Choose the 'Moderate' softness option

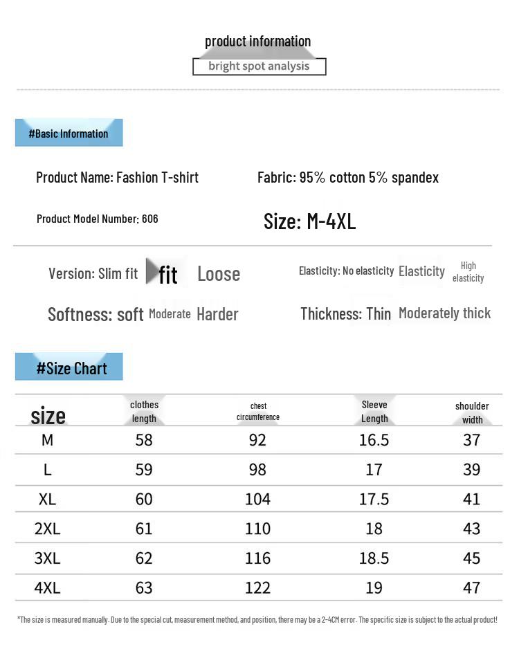[x=170, y=314]
